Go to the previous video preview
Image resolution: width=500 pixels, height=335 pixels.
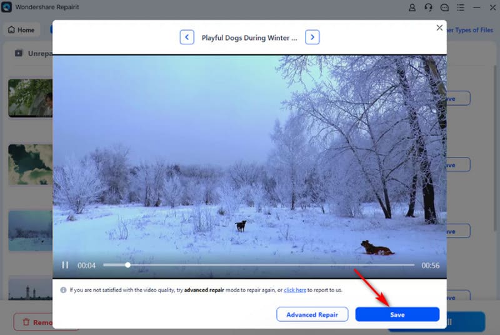point(187,37)
